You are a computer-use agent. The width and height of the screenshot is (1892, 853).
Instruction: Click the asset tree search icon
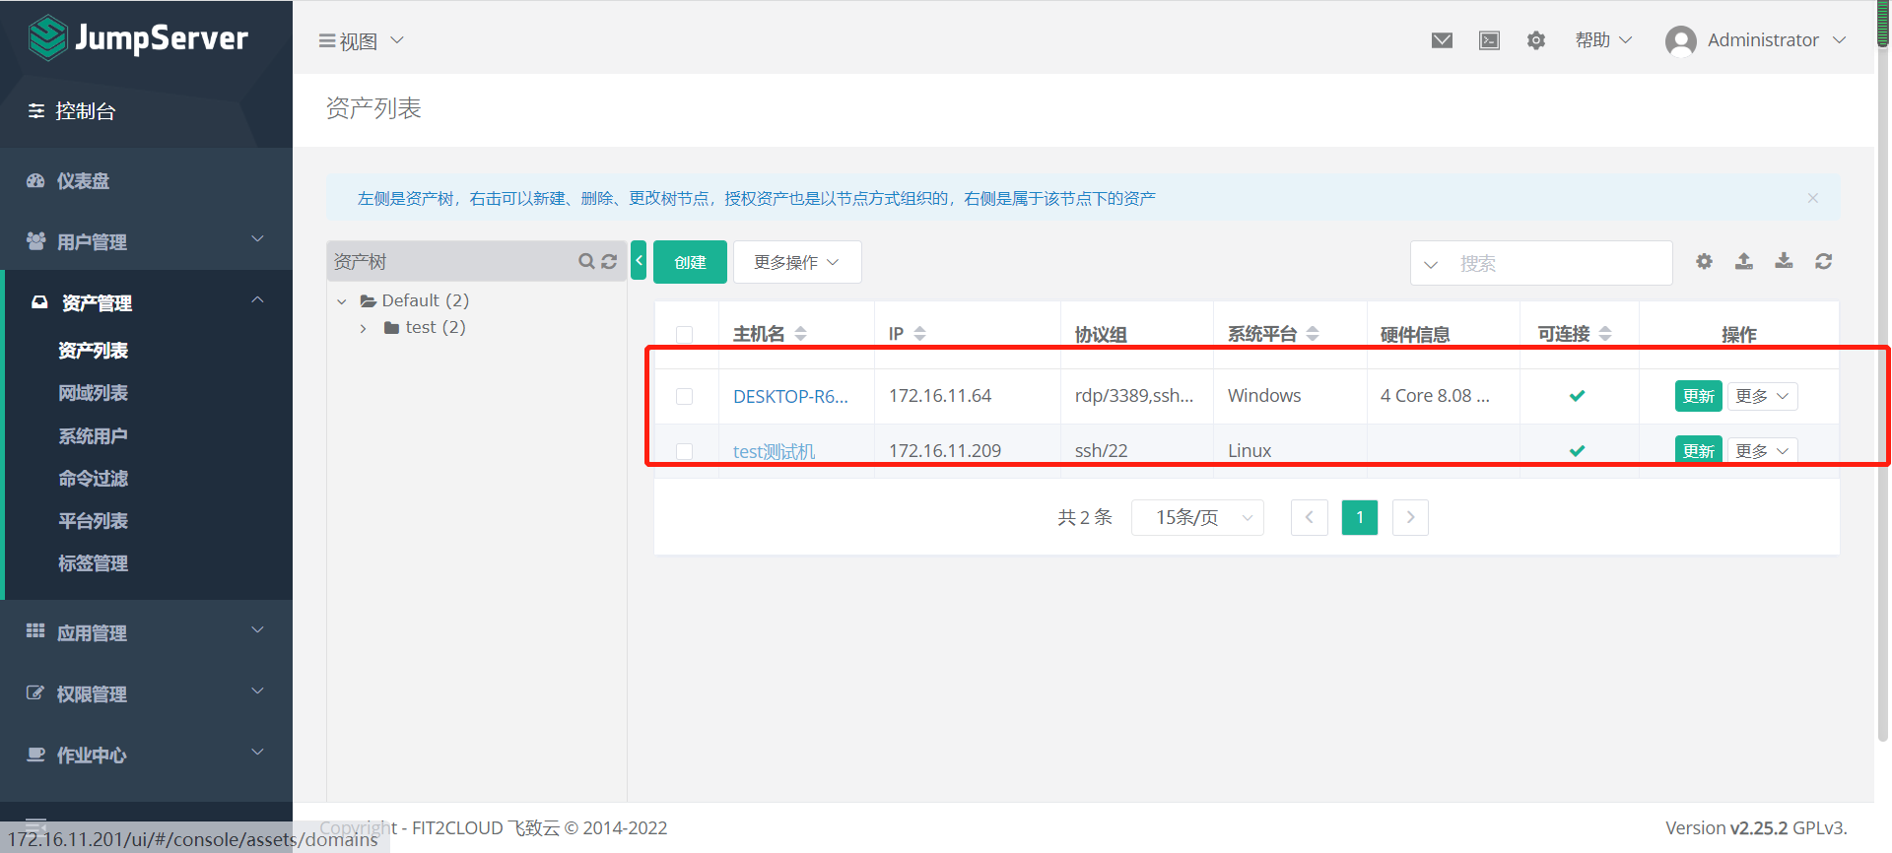pos(586,261)
